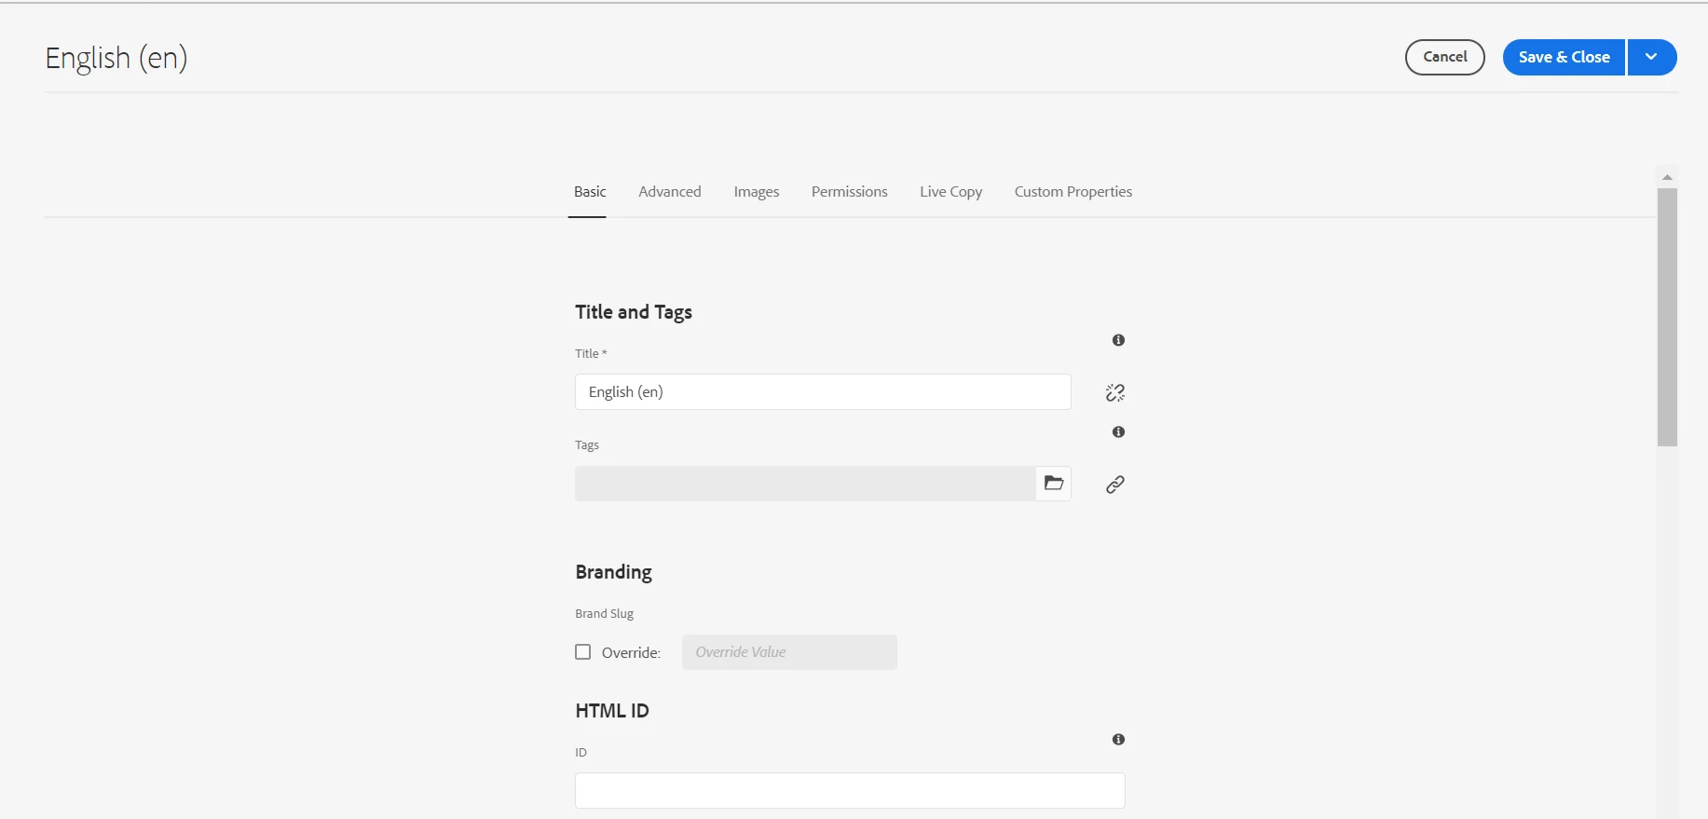This screenshot has height=819, width=1708.
Task: Click the info icon above the Tags field
Action: click(1118, 432)
